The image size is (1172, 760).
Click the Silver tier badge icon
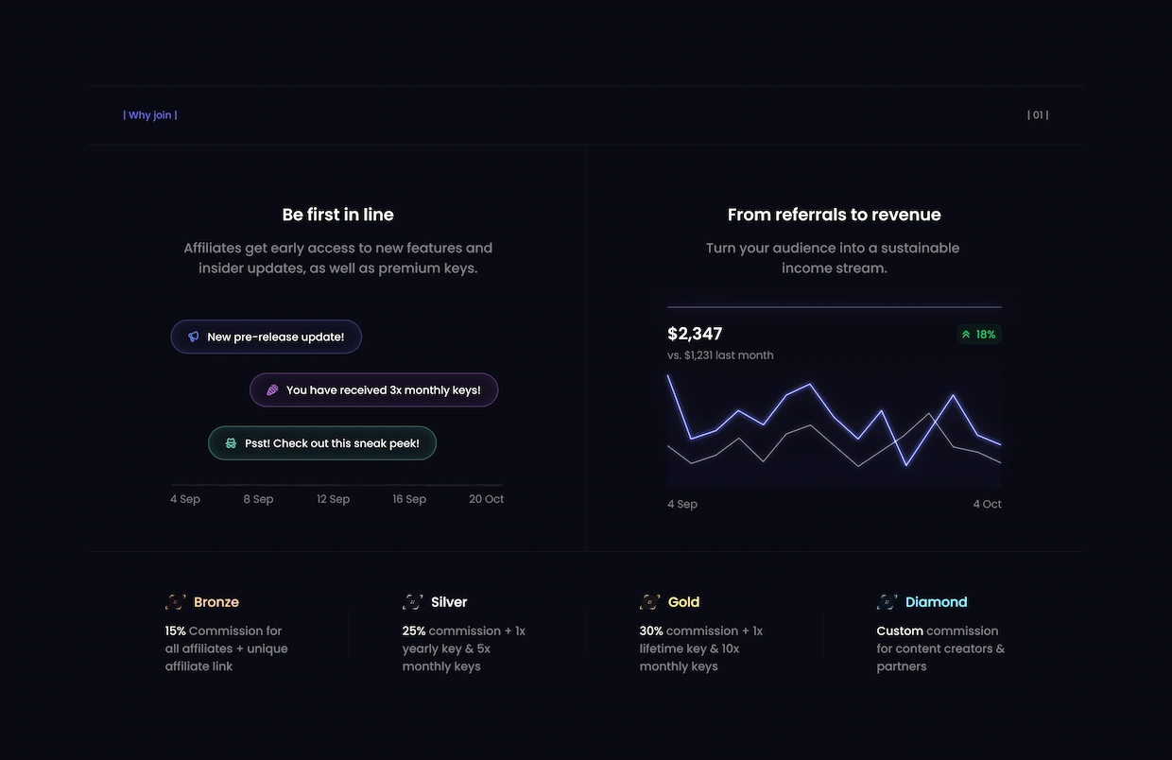pyautogui.click(x=413, y=602)
